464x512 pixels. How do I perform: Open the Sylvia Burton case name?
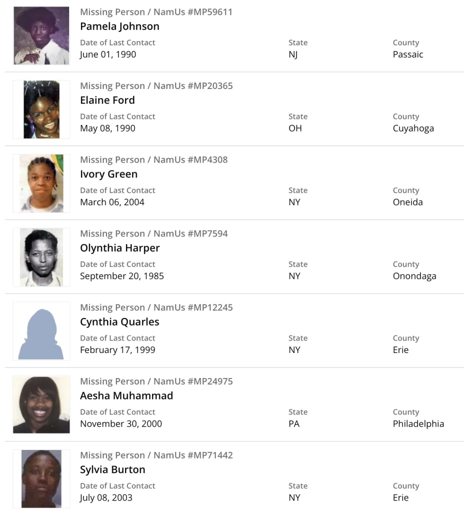coord(112,469)
